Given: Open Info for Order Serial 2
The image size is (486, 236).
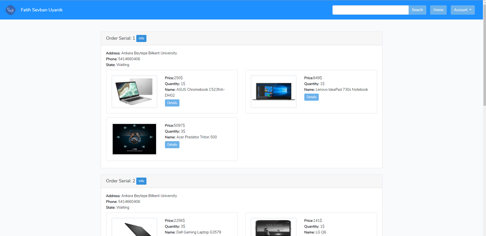Looking at the screenshot, I should click(141, 181).
